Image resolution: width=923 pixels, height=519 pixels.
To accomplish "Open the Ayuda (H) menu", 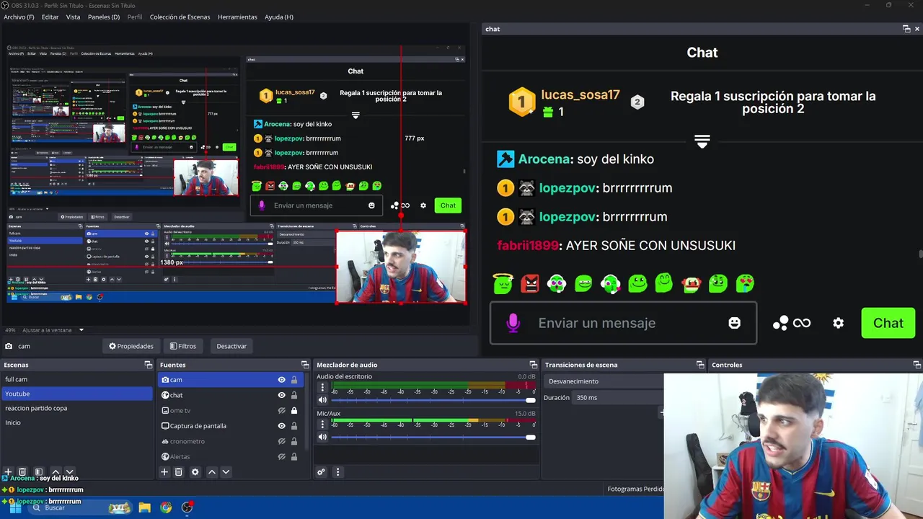I will click(x=279, y=17).
